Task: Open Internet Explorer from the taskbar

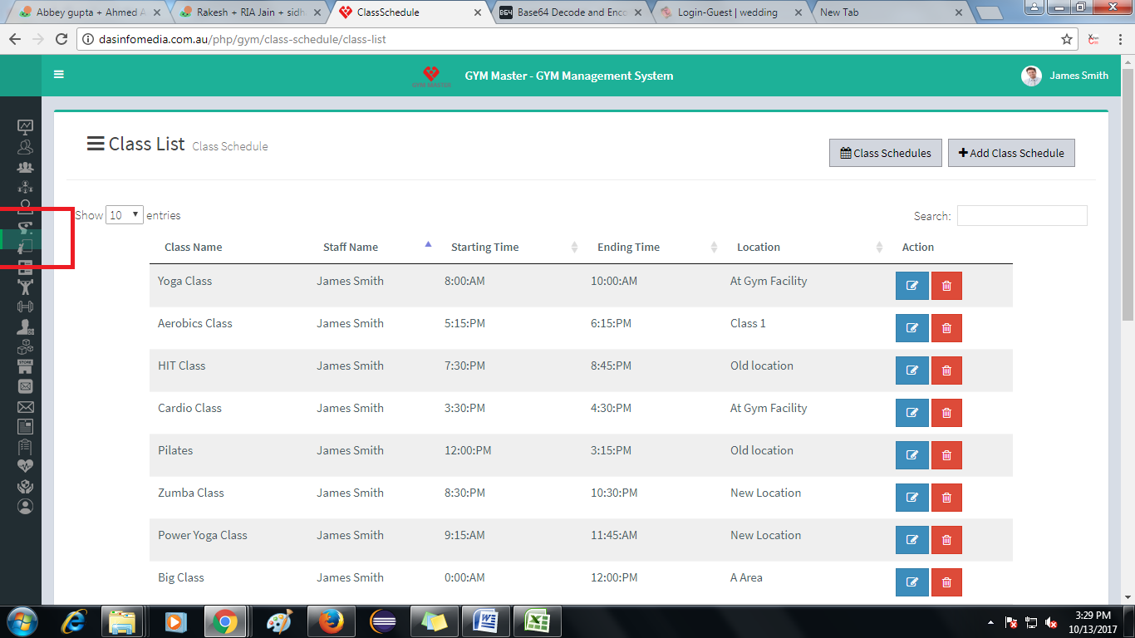Action: 74,621
